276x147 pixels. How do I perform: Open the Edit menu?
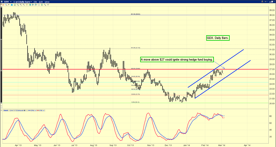(41, 2)
